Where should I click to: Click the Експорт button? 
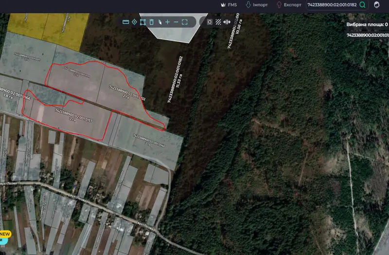click(x=289, y=5)
